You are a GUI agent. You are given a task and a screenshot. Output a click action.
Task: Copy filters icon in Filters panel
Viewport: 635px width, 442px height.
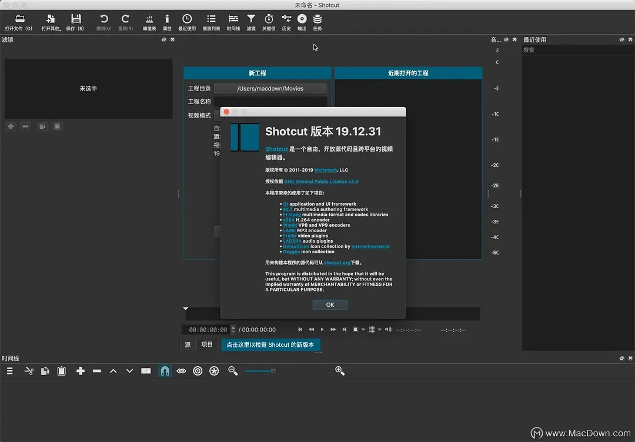pyautogui.click(x=42, y=126)
